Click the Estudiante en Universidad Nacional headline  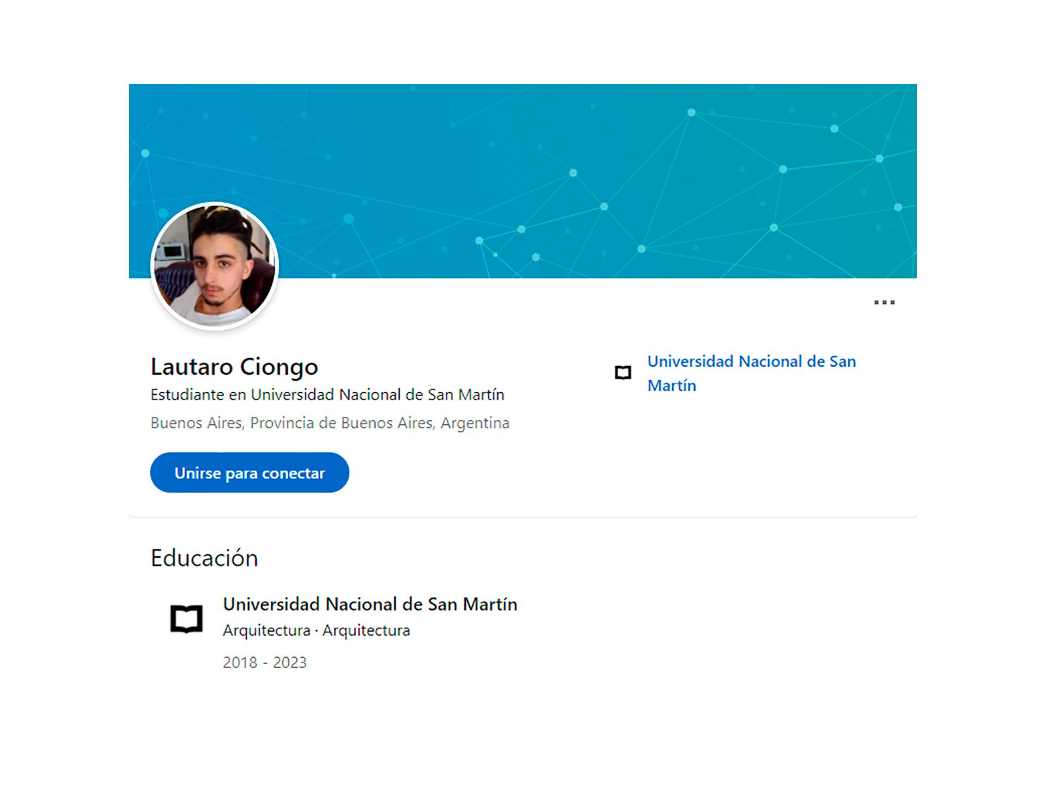(x=327, y=394)
